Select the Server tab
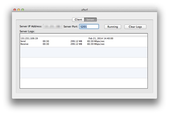This screenshot has height=115, width=169. 90,19
